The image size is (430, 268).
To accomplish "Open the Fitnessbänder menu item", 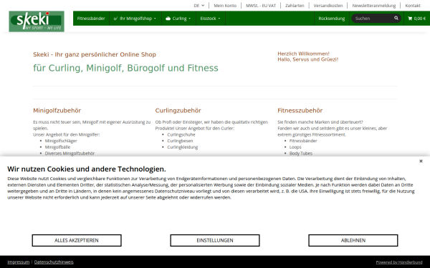I will tap(91, 19).
